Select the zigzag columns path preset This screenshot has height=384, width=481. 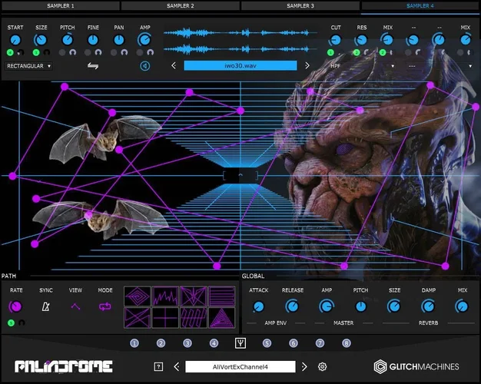(x=194, y=318)
